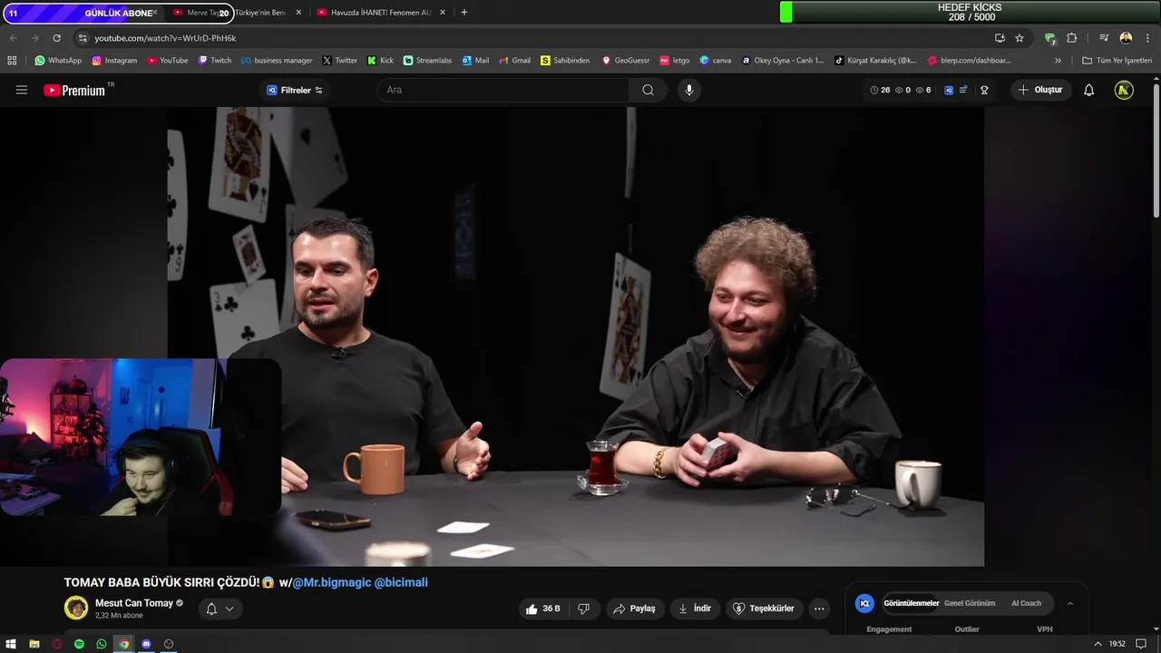Go to YouTube Premium home logo
This screenshot has height=653, width=1161.
[76, 90]
